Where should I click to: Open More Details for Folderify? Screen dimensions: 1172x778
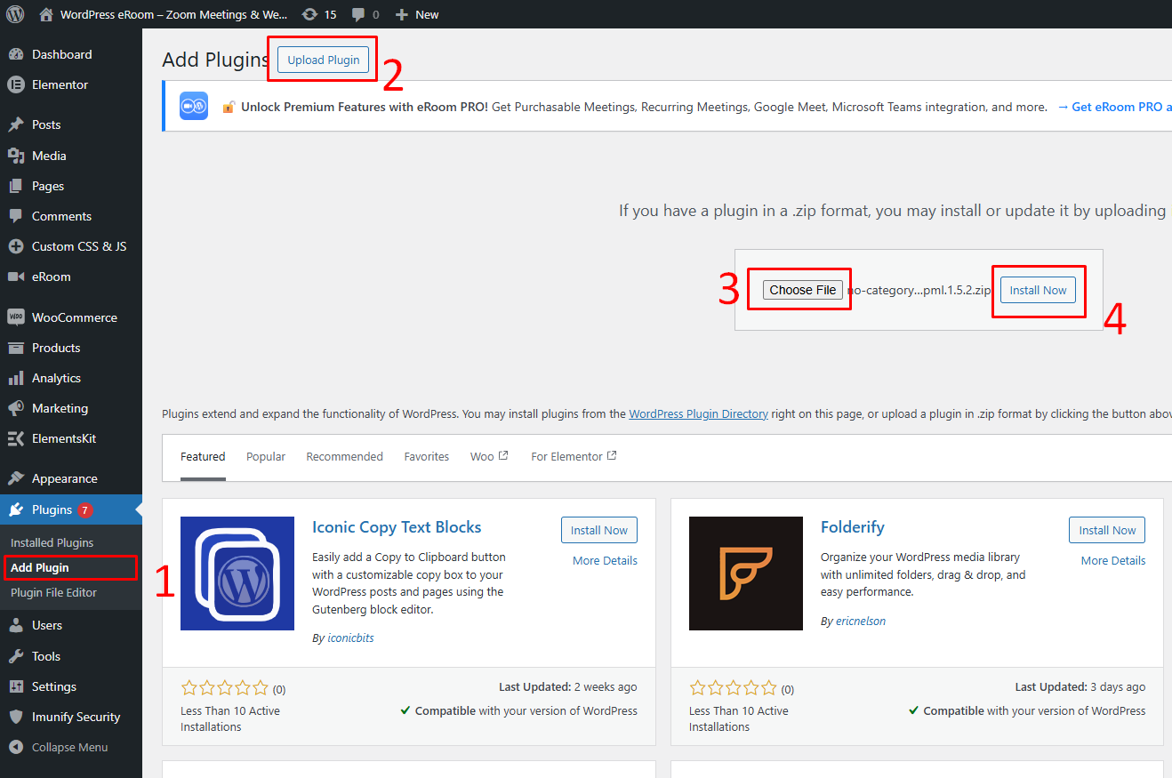point(1113,560)
